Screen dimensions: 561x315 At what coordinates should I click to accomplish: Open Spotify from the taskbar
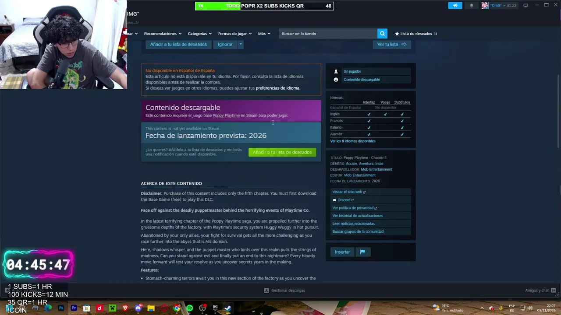click(189, 308)
